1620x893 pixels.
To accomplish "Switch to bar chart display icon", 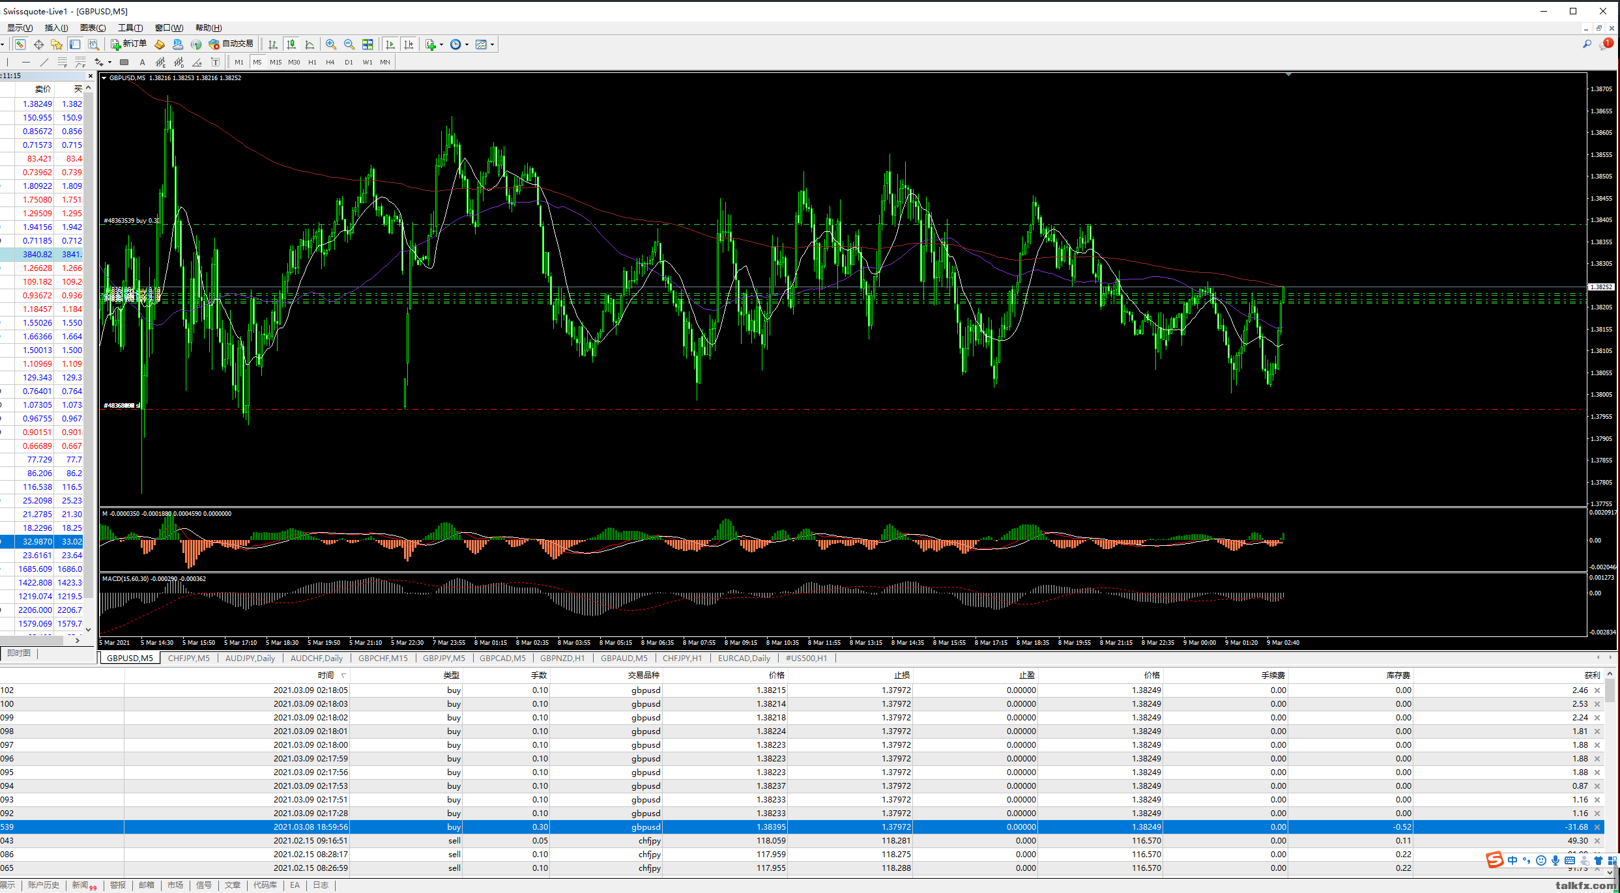I will click(273, 44).
